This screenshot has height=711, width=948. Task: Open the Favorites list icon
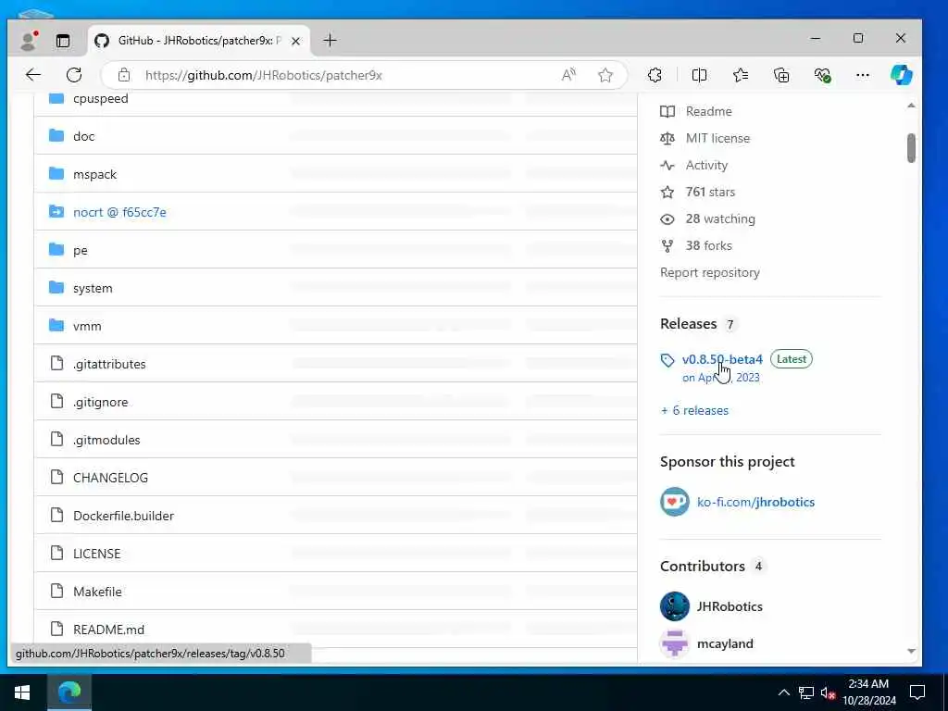click(x=741, y=75)
